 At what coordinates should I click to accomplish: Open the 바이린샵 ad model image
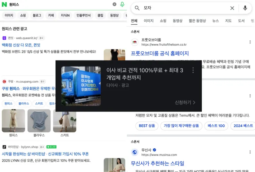114,165
